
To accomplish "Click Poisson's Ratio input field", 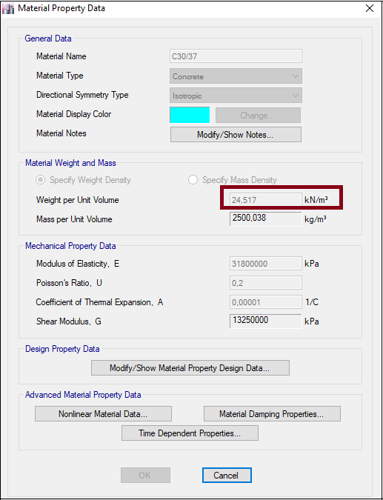I will 266,283.
